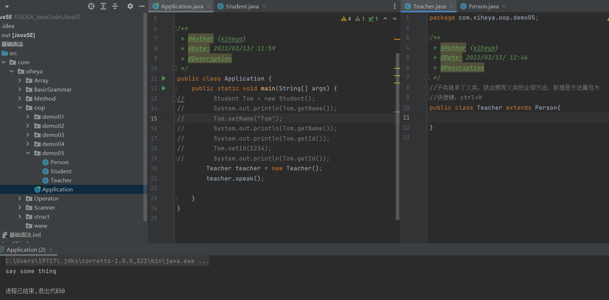The width and height of the screenshot is (609, 300).
Task: Close the Teacher.java tab
Action: pos(451,6)
